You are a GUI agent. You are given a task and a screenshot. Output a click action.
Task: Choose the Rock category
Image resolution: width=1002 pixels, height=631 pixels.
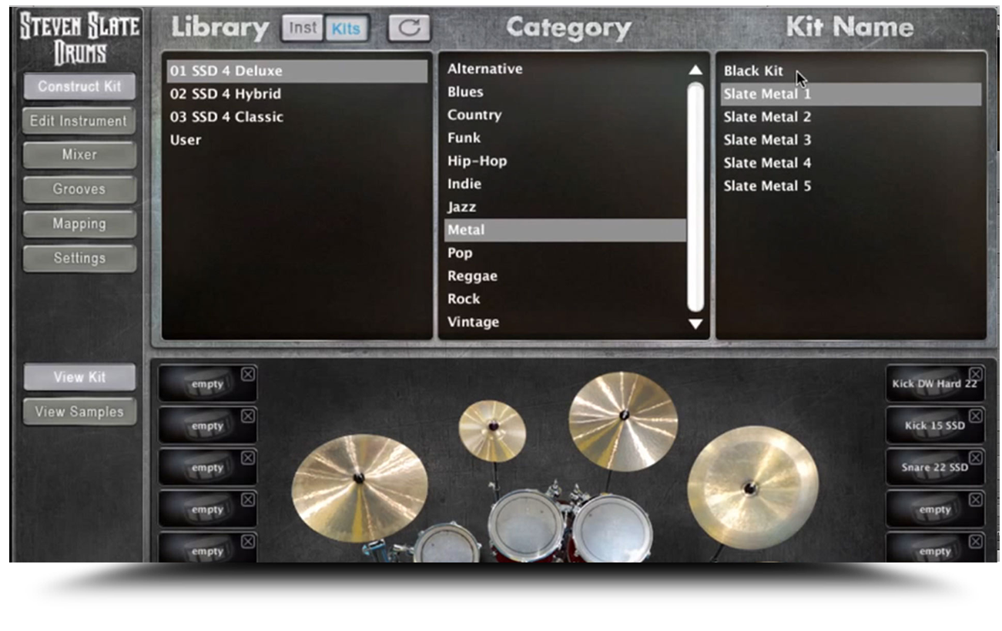click(x=565, y=299)
